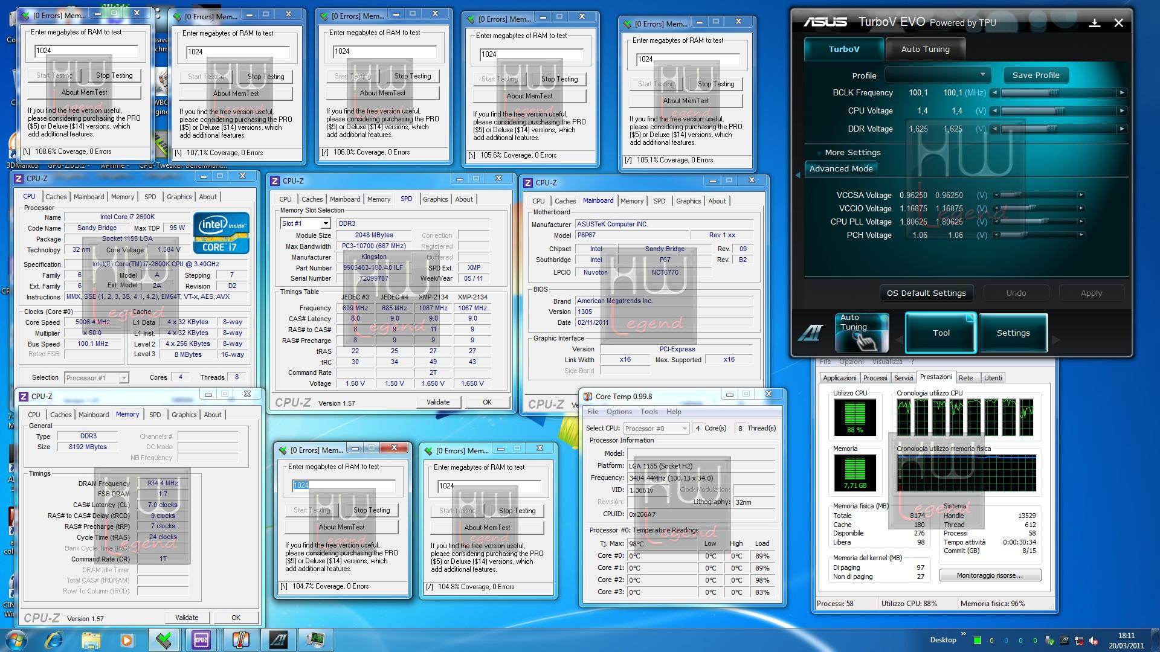Open About tab in CPU-Z Mainboard window
Screen dimensions: 1160x652
(x=717, y=201)
